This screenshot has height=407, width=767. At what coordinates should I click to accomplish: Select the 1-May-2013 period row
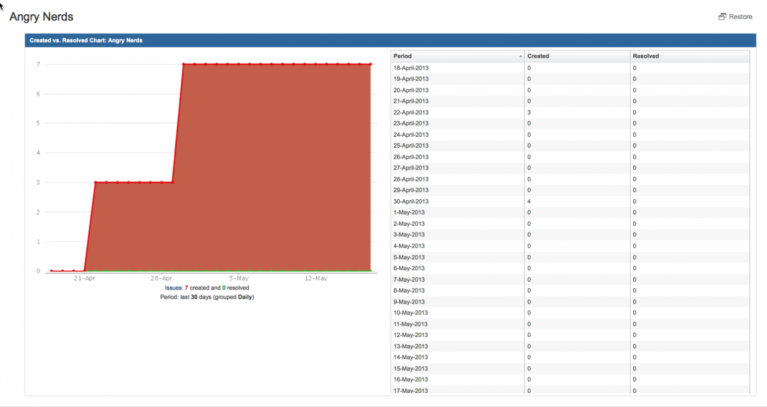409,213
